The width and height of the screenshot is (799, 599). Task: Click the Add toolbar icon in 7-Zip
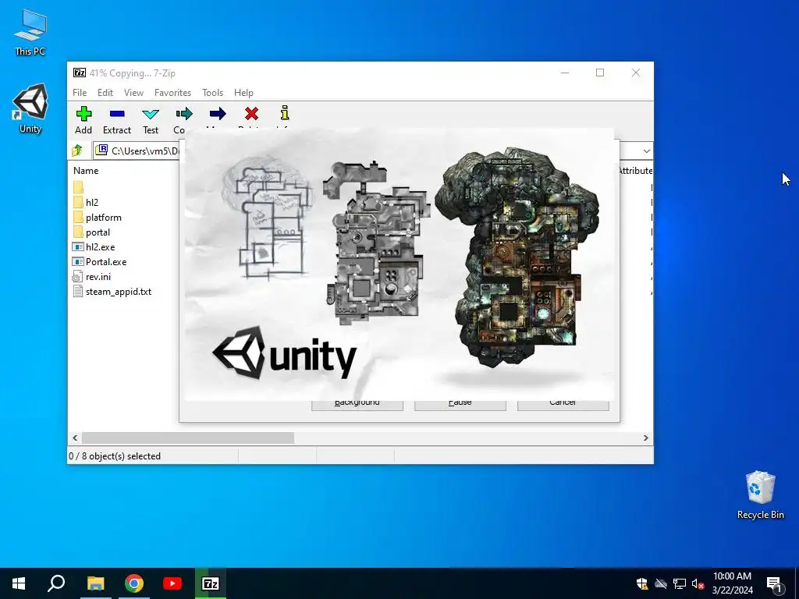83,114
